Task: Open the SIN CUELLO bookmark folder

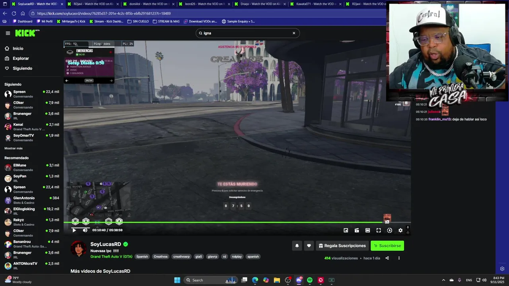Action: pyautogui.click(x=138, y=21)
